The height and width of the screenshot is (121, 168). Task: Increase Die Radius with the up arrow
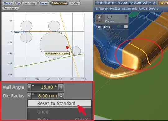click(61, 95)
